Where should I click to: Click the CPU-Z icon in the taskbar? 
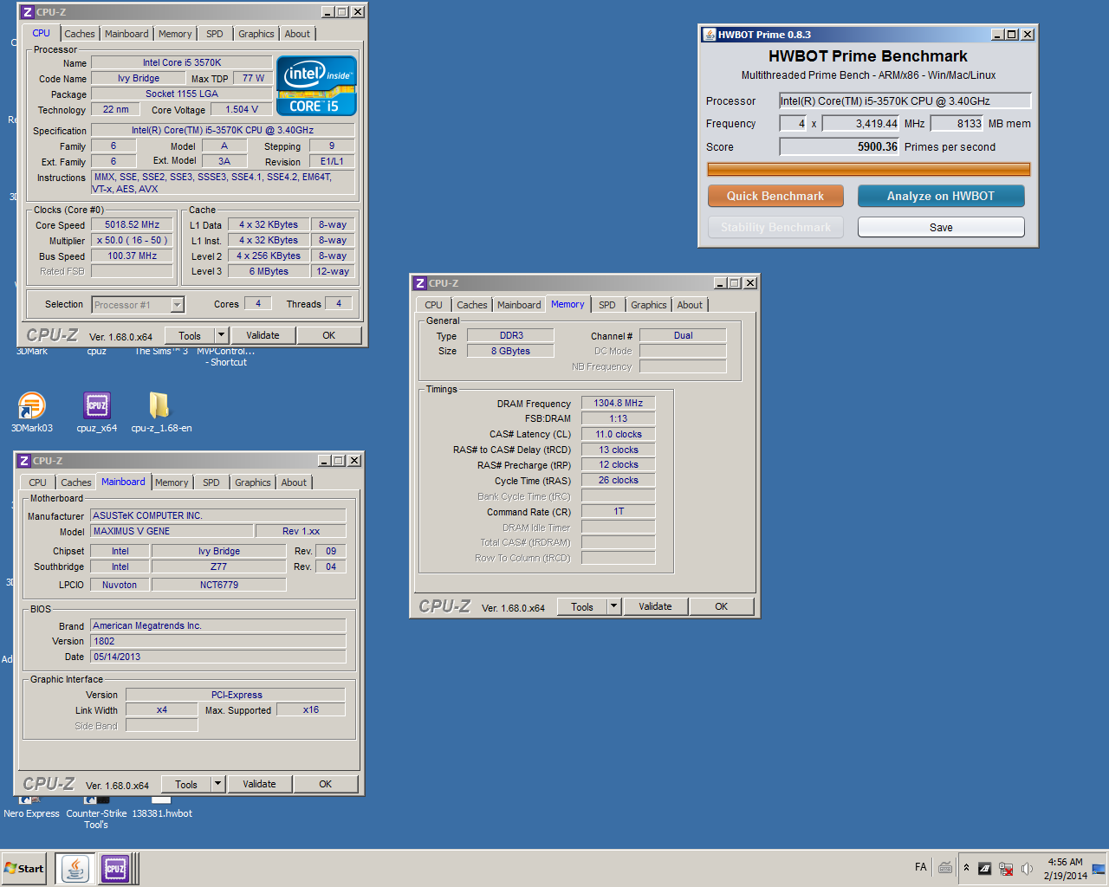[115, 868]
